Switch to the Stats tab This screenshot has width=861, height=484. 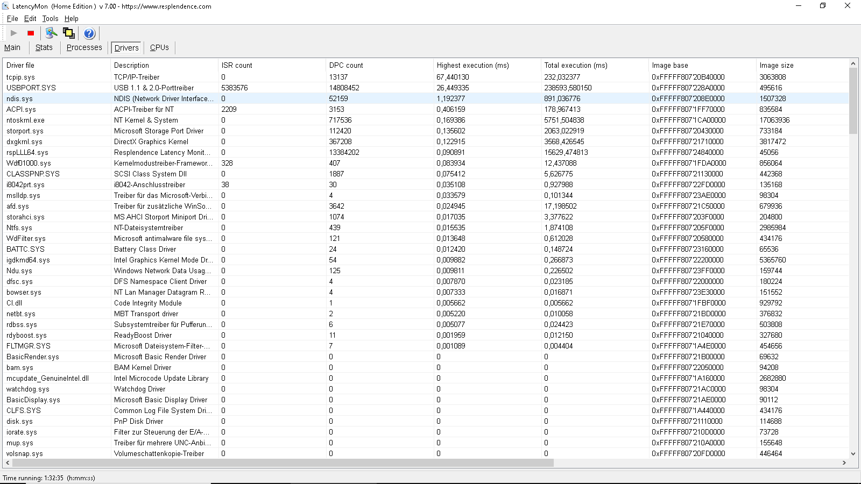point(44,47)
